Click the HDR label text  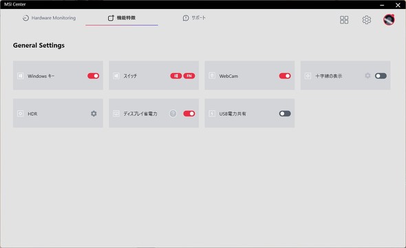click(x=32, y=114)
